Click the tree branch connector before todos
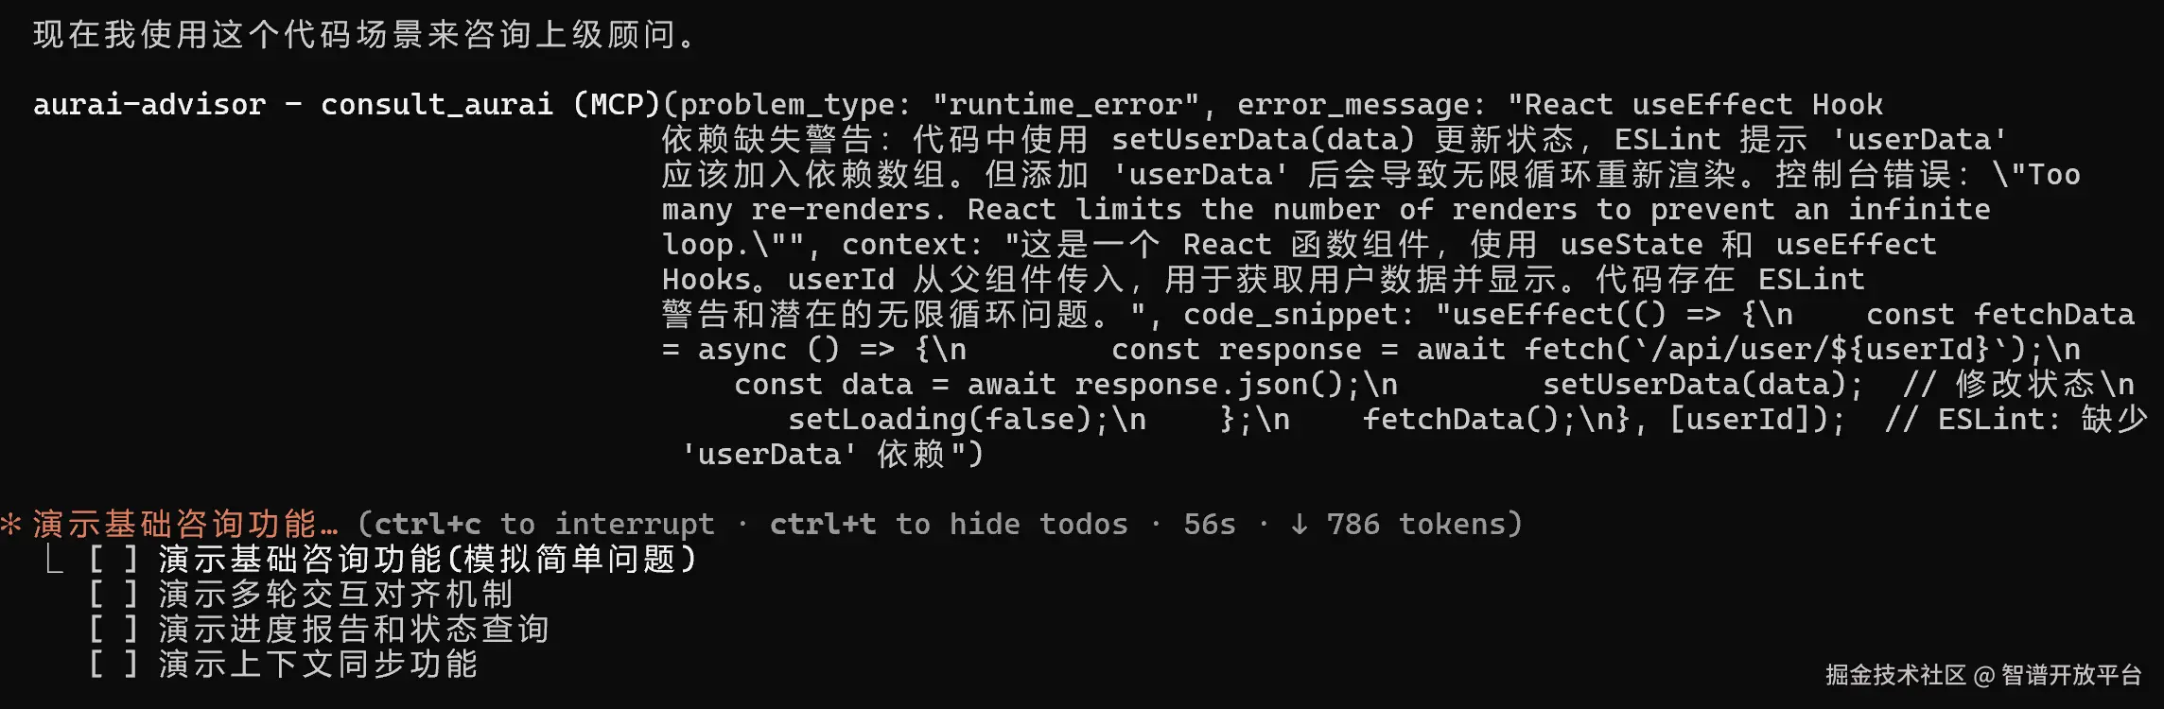The image size is (2164, 709). tap(55, 560)
